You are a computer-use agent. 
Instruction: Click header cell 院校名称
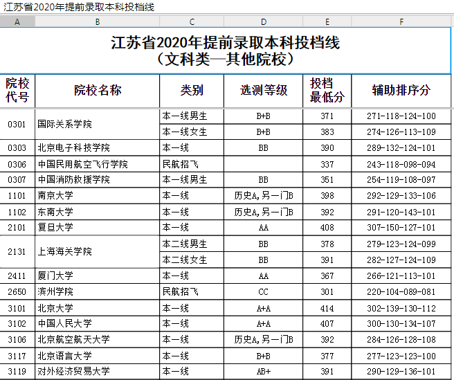(98, 91)
